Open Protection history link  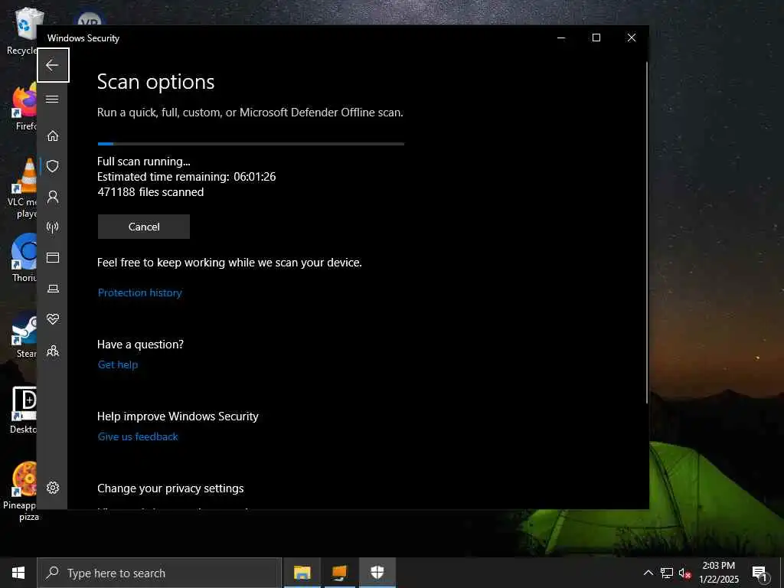[139, 292]
